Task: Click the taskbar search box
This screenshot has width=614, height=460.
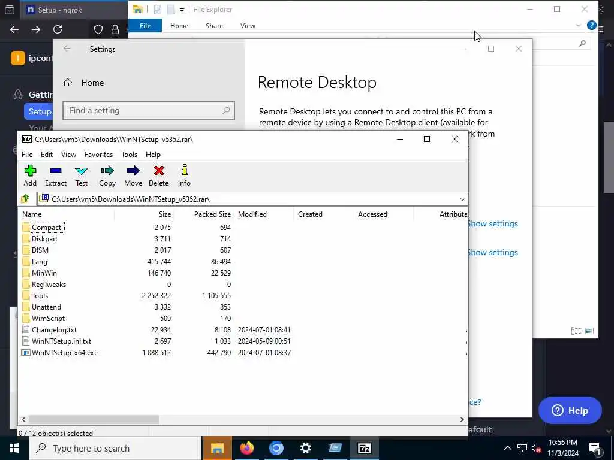Action: pyautogui.click(x=115, y=448)
